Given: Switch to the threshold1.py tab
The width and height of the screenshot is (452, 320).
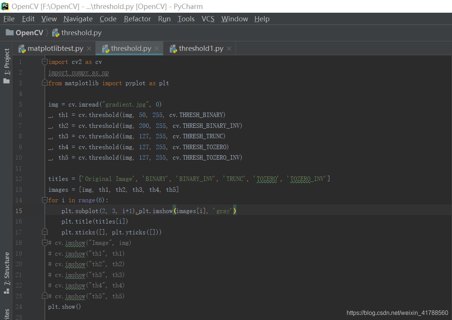Looking at the screenshot, I should point(201,49).
